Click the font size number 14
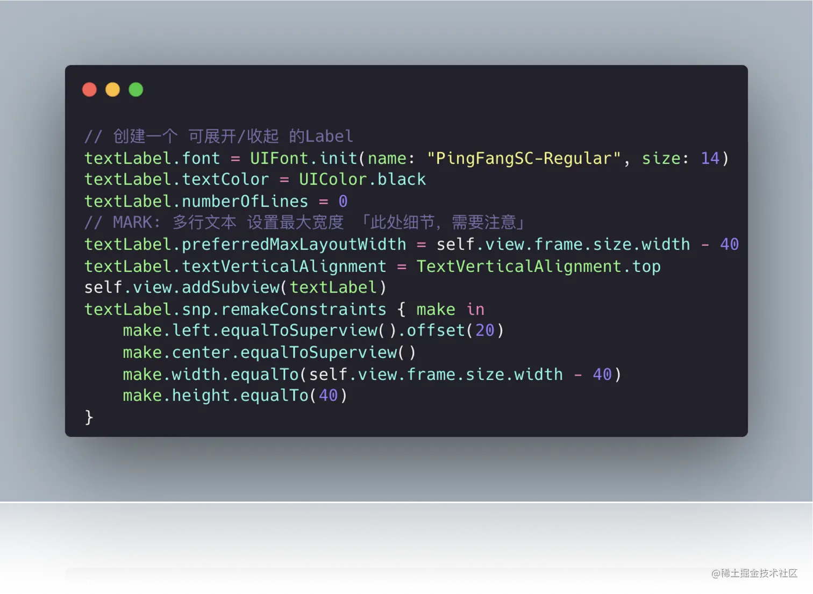The image size is (813, 594). pos(710,159)
